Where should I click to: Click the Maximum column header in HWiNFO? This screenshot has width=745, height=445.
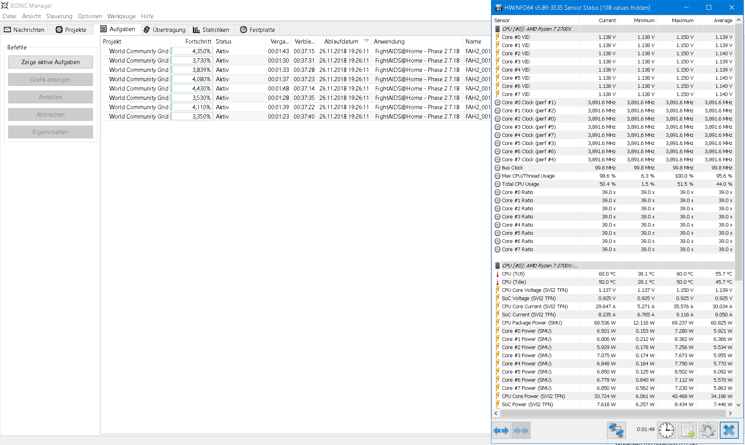pyautogui.click(x=676, y=20)
